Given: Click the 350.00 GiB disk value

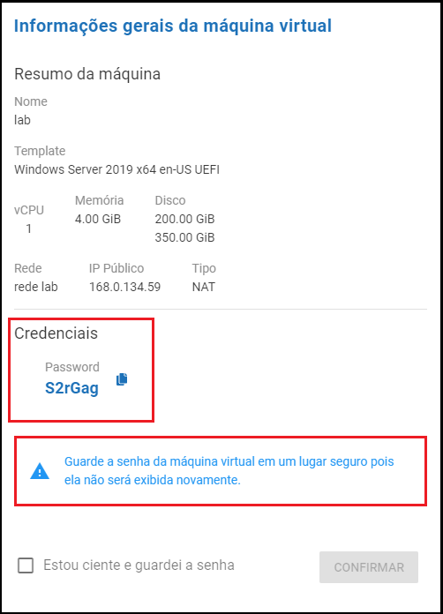Looking at the screenshot, I should point(184,237).
